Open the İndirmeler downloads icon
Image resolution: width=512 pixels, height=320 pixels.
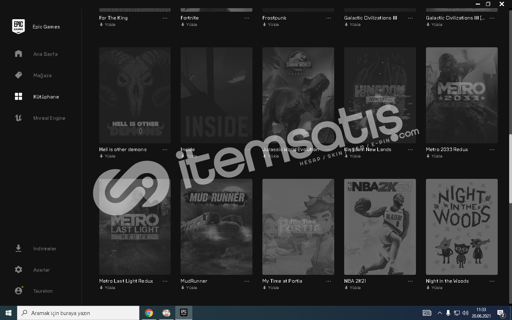(18, 248)
